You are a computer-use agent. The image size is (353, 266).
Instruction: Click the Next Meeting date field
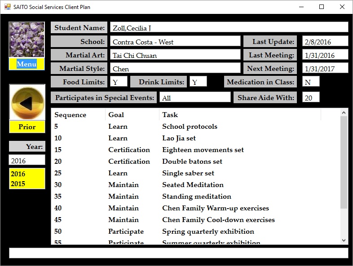(325, 69)
